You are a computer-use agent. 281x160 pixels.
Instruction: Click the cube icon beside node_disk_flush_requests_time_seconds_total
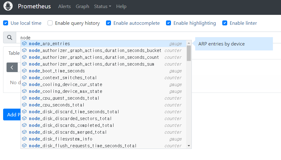[x=24, y=145]
